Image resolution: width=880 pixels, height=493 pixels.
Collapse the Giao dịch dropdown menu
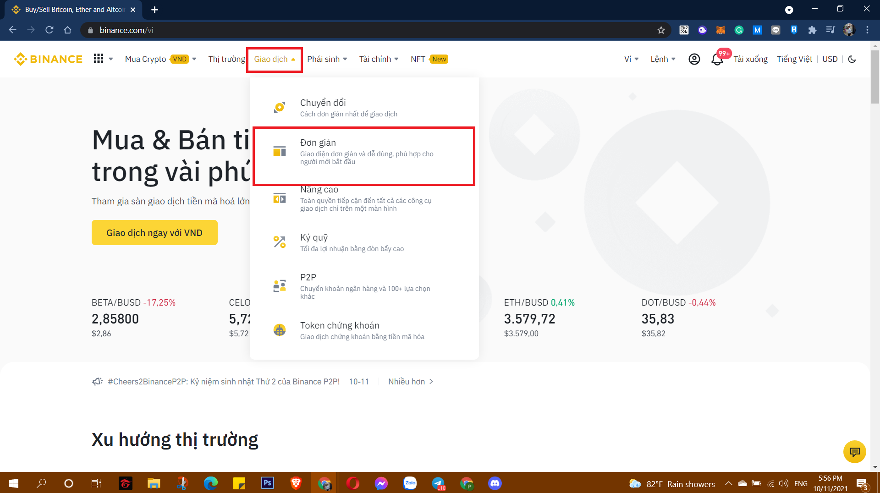point(275,59)
